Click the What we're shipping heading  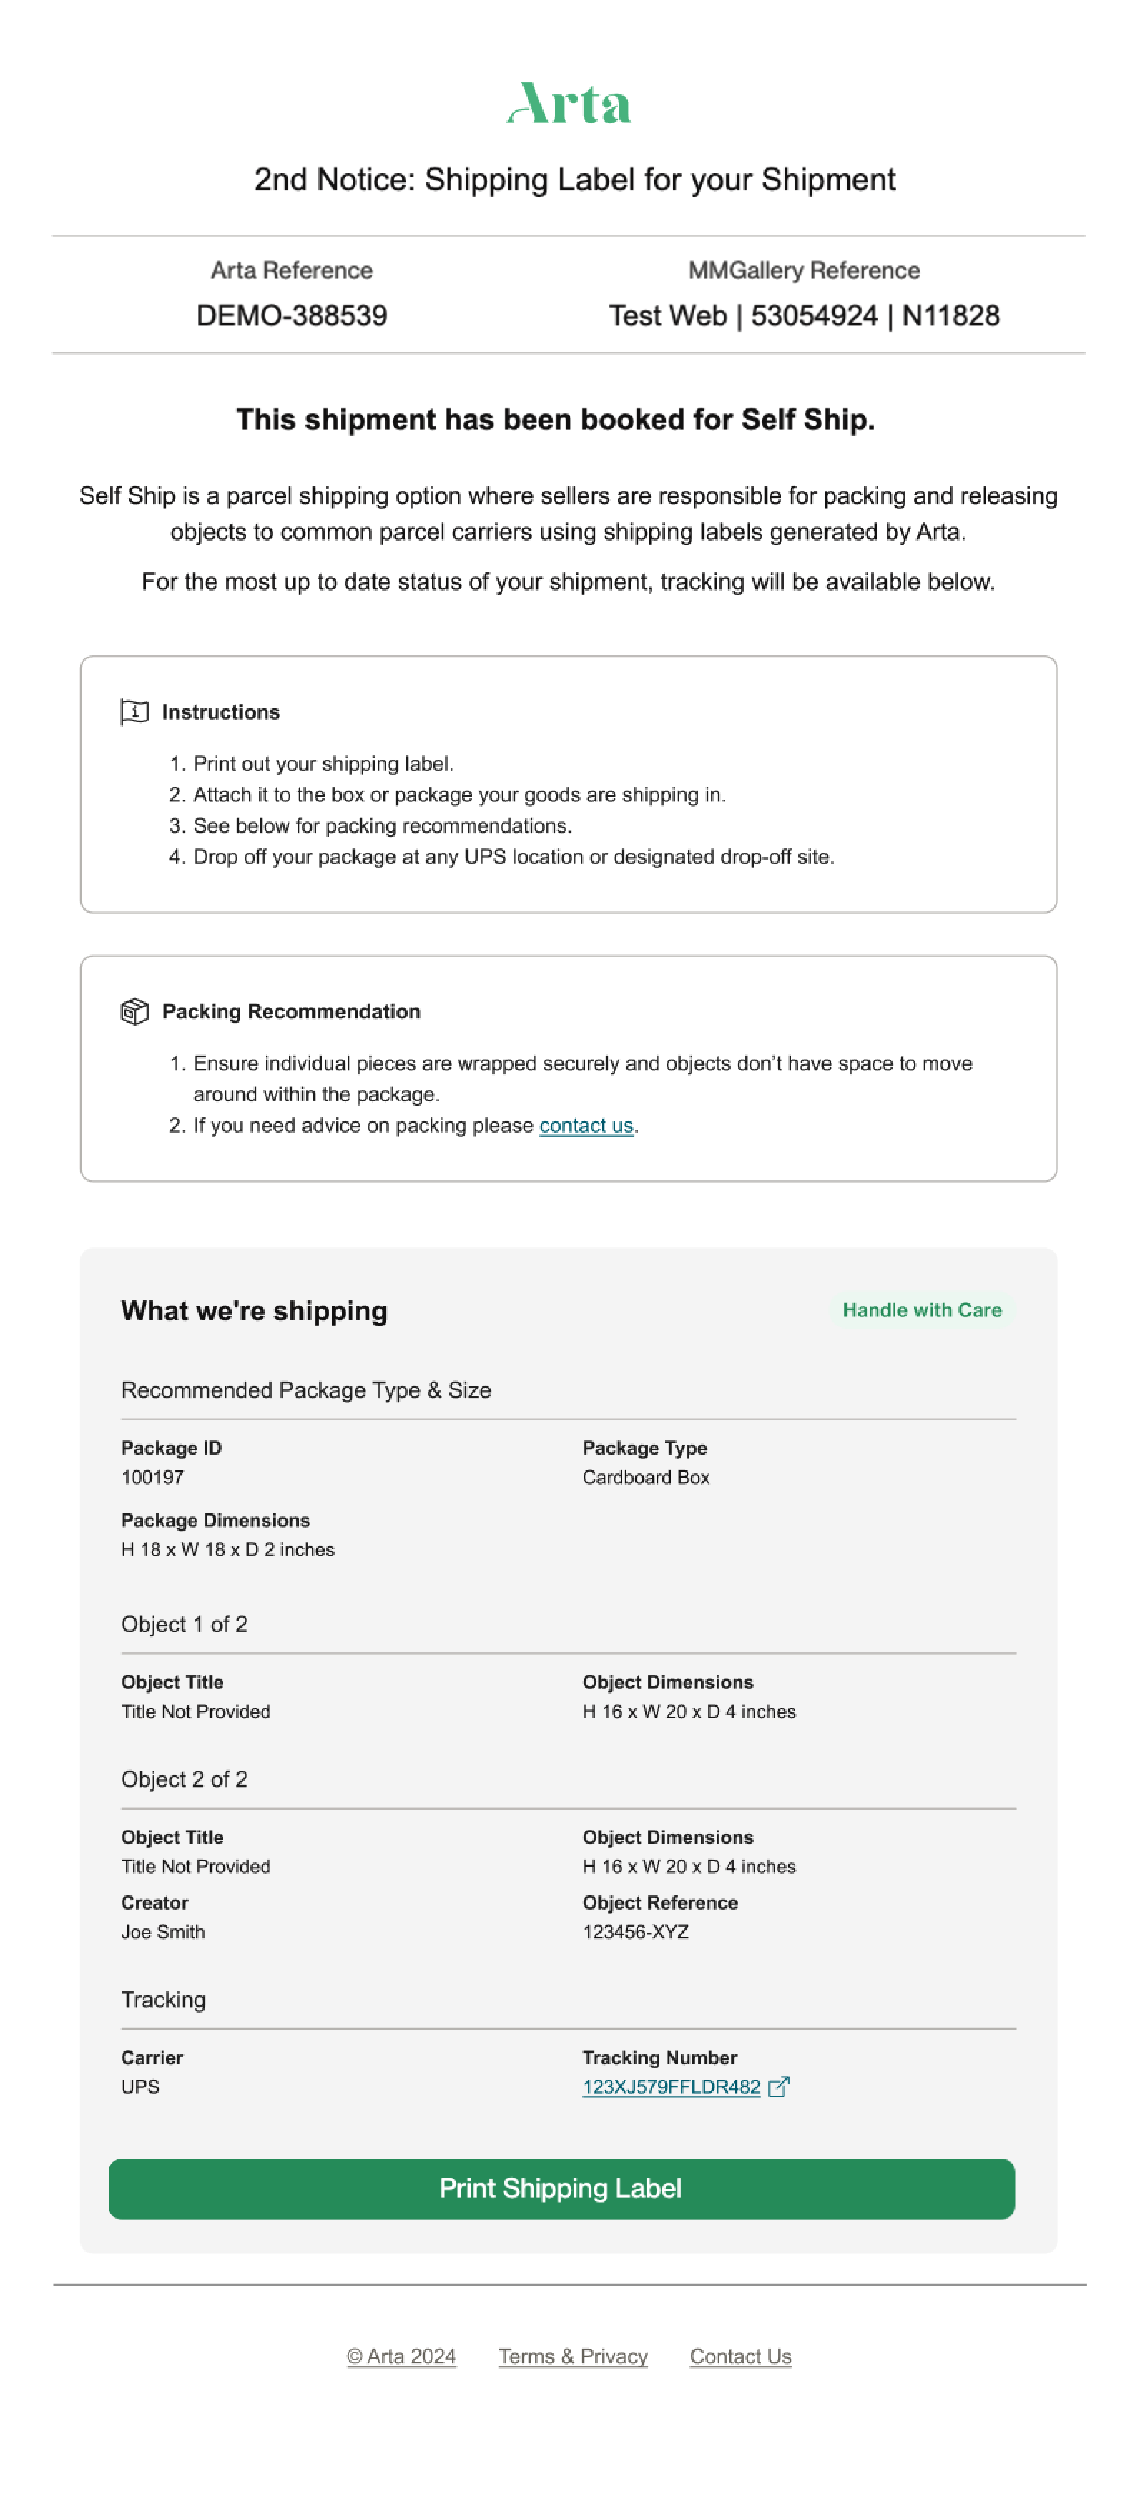pos(254,1311)
